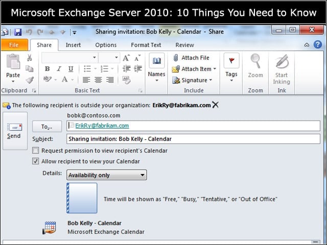Screen dimensions: 327x245
Task: Open the File tab
Action: click(14, 45)
